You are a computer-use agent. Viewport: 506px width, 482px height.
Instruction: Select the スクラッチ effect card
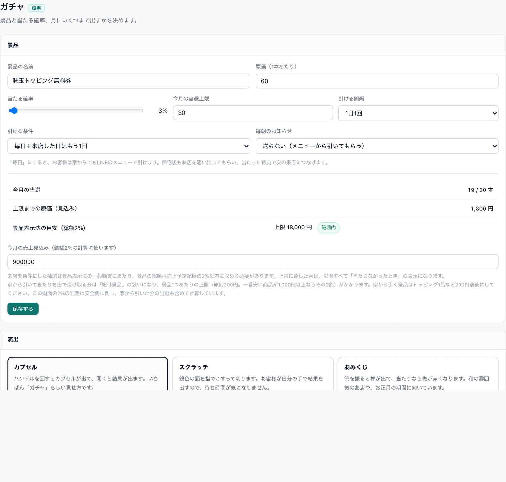click(253, 374)
